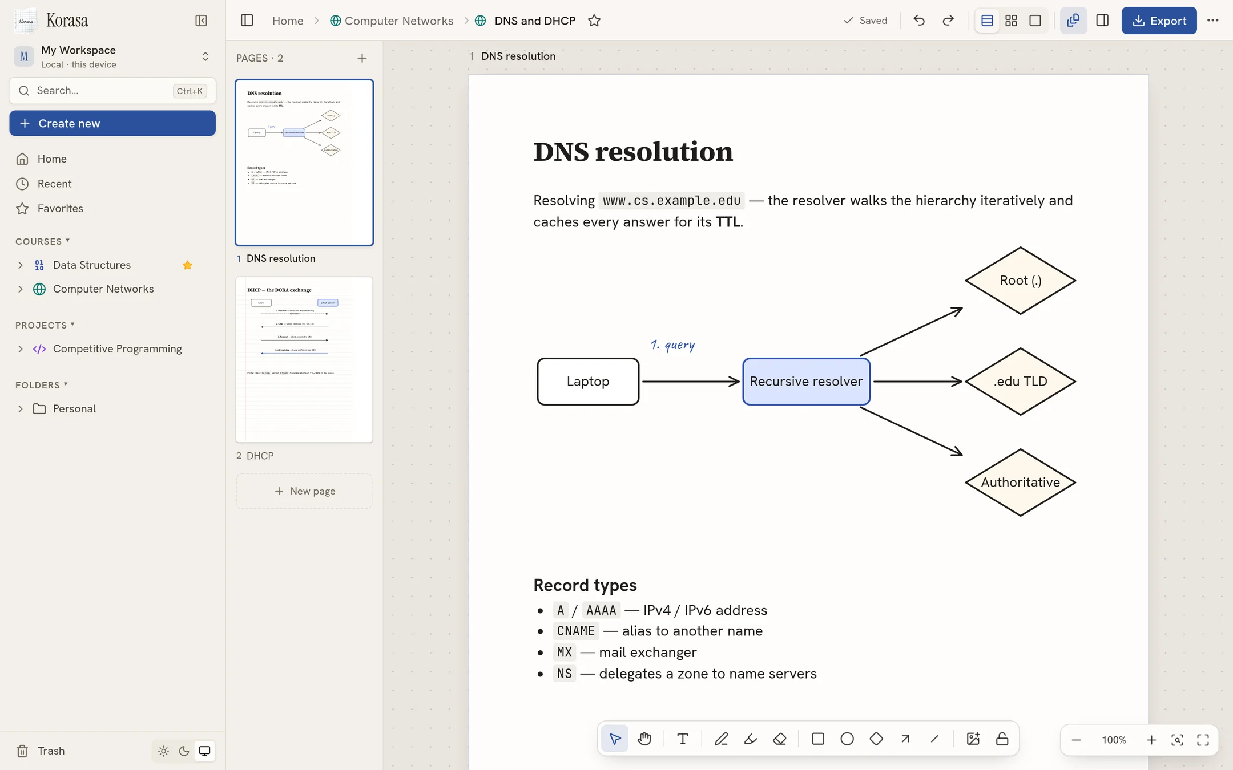Screen dimensions: 1233x770
Task: Insert an image with the image tool
Action: pyautogui.click(x=973, y=739)
